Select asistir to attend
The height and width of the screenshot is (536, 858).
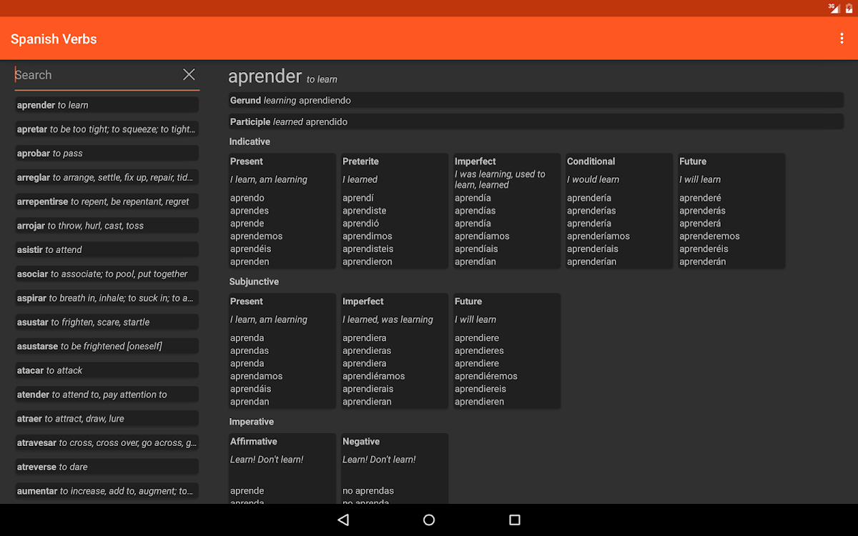point(107,249)
